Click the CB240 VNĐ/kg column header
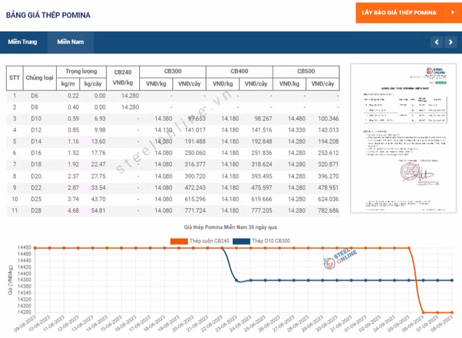Viewport: 462px width, 338px height. click(x=123, y=77)
